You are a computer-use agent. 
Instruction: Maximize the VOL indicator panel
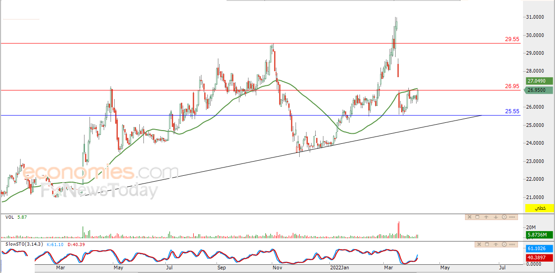click(477, 217)
